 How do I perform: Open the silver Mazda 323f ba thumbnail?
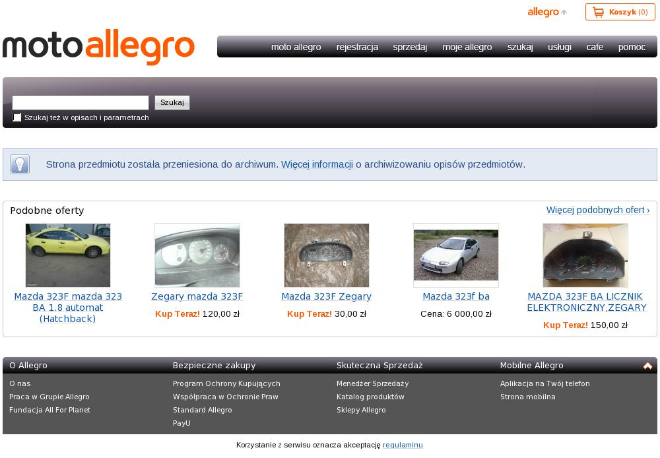(456, 255)
